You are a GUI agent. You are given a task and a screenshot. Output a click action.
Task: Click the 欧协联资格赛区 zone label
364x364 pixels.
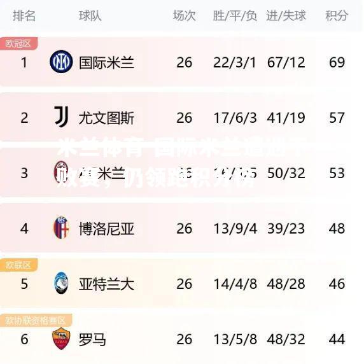(x=36, y=320)
